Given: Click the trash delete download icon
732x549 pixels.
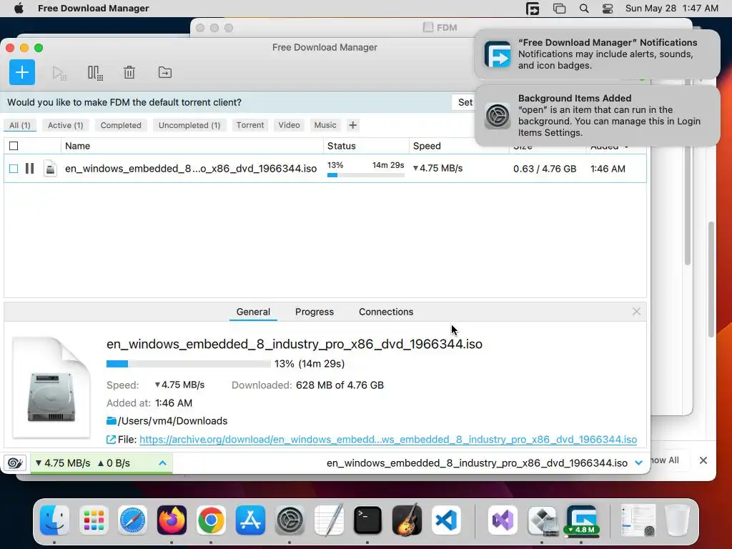Looking at the screenshot, I should 129,73.
